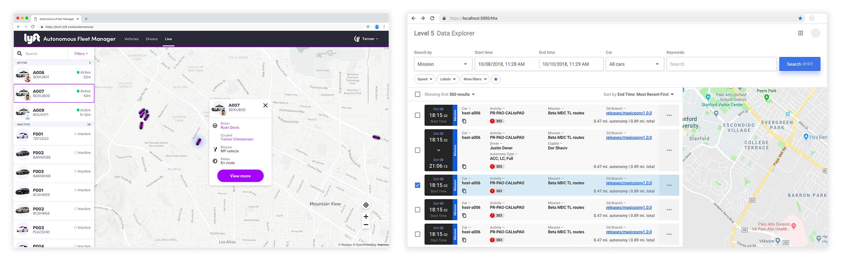Screen dimensions: 846x260
Task: Select inactive vehicle P002
Action: pos(54,211)
